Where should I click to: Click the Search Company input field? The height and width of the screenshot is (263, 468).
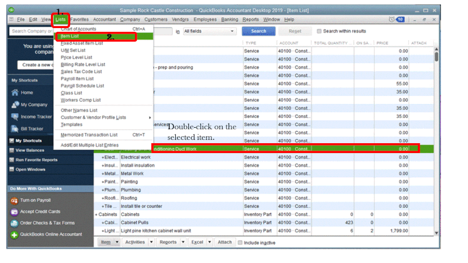(31, 31)
